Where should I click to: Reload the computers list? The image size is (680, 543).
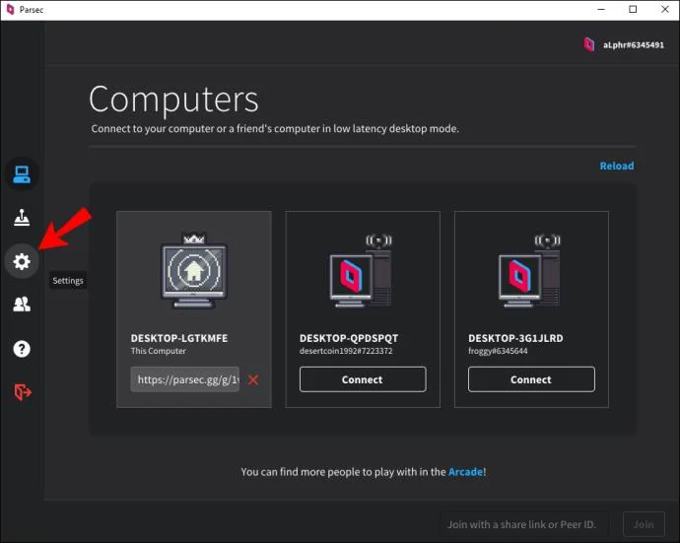617,166
